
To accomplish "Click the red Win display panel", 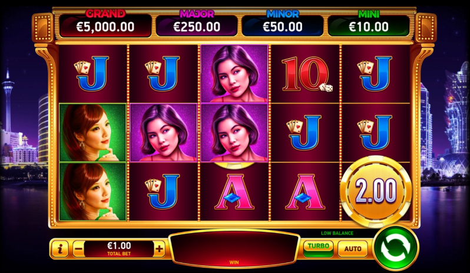I will (234, 249).
